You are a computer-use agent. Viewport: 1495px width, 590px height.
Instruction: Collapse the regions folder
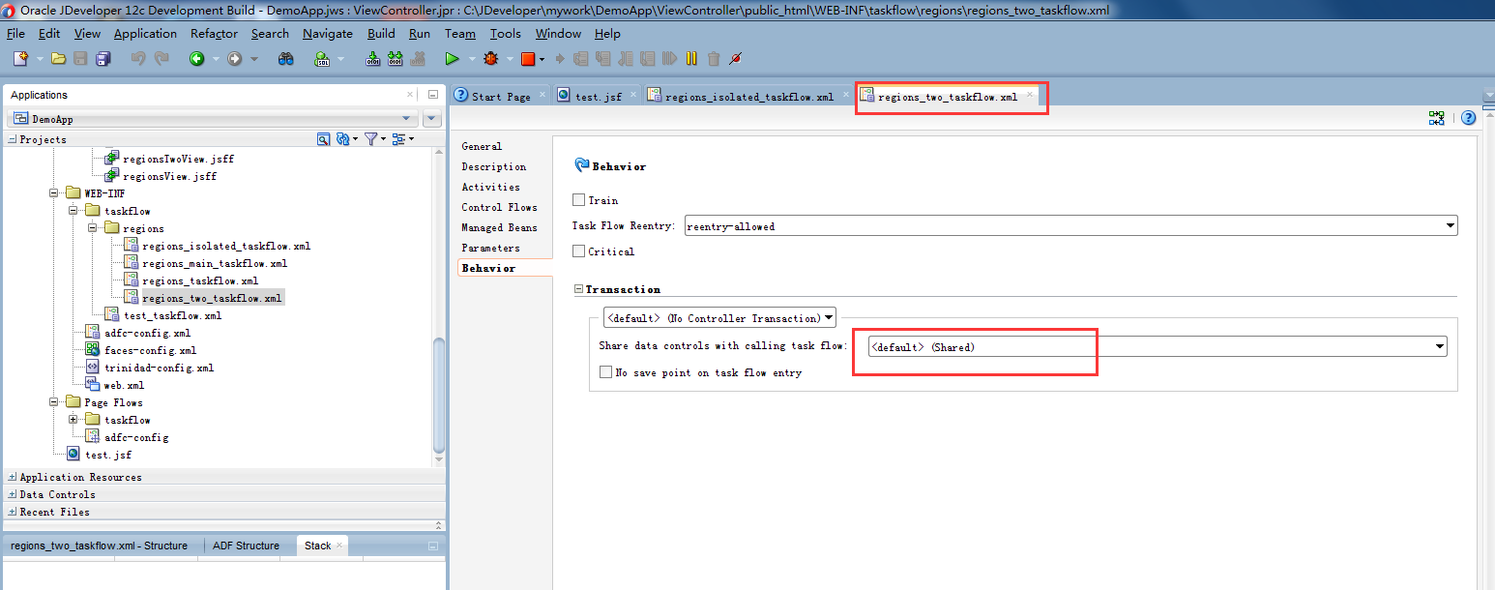pyautogui.click(x=93, y=228)
